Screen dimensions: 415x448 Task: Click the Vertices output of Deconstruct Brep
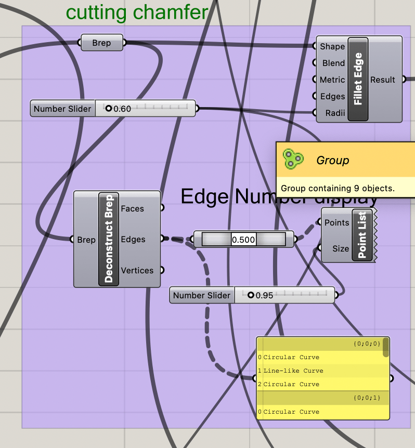click(137, 270)
